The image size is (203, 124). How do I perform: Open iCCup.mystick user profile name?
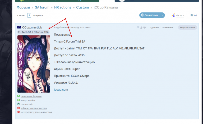pos(32,27)
